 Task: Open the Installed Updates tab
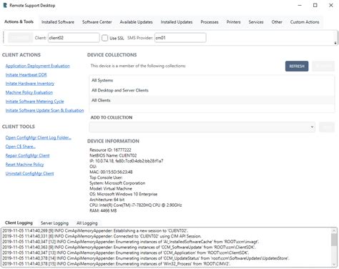177,22
